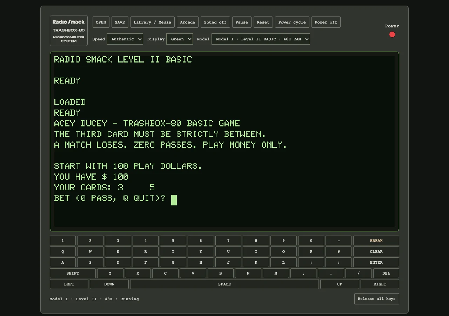
Task: Open the Model selection dropdown
Action: click(261, 39)
